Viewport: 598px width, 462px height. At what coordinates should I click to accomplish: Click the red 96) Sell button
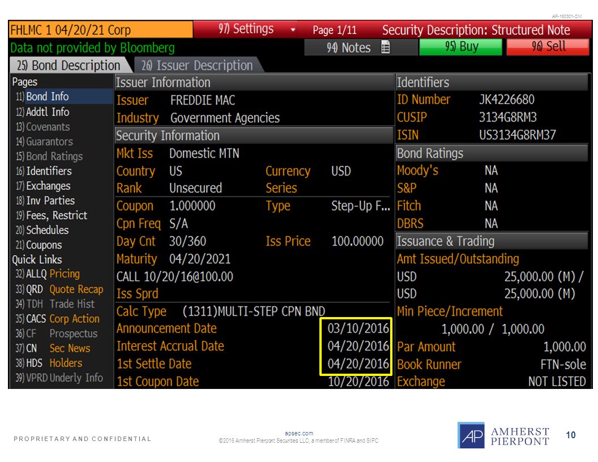coord(548,47)
